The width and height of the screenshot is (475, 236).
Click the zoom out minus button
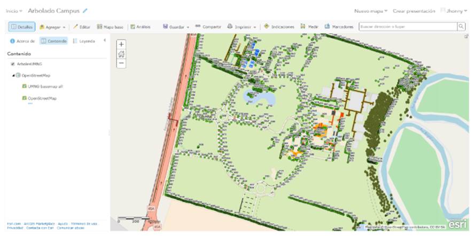click(x=121, y=63)
